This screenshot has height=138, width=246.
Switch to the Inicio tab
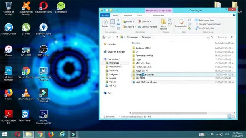pos(115,15)
